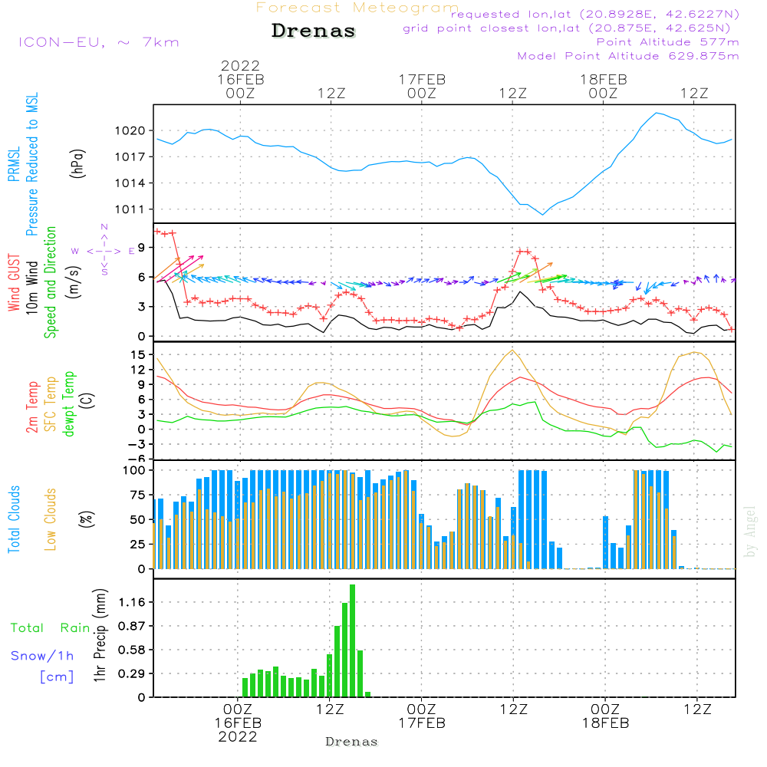Click the first red wind gust marker

[x=157, y=231]
